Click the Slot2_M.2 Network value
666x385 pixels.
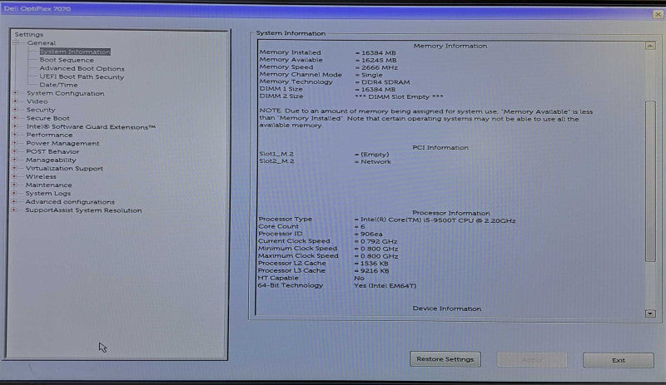click(372, 161)
